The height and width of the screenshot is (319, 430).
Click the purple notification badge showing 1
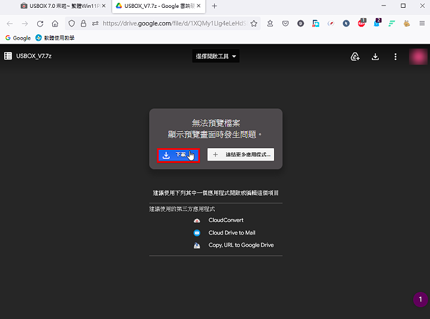click(420, 299)
